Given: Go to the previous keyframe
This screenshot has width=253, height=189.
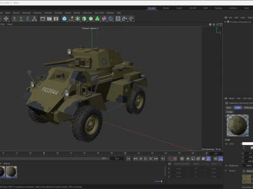Looking at the screenshot, I should click(135, 159).
